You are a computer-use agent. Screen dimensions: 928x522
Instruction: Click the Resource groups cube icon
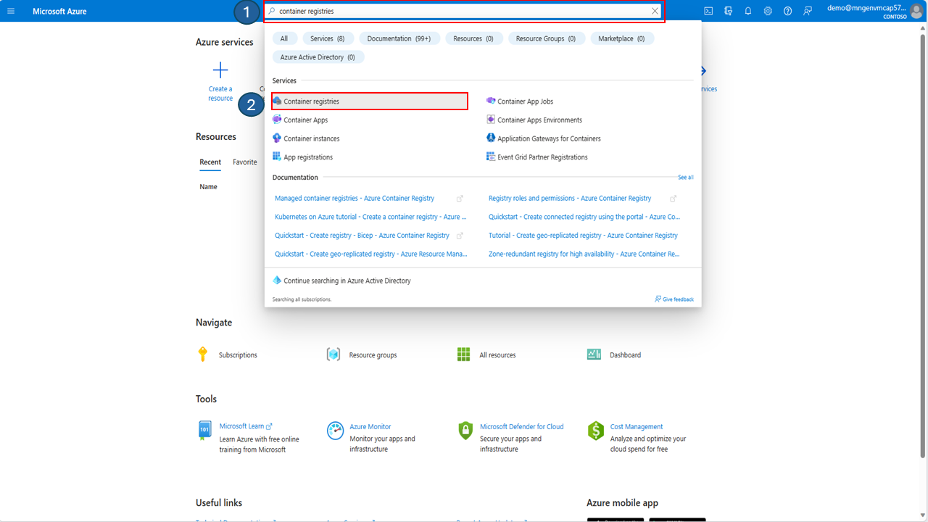[x=333, y=355]
